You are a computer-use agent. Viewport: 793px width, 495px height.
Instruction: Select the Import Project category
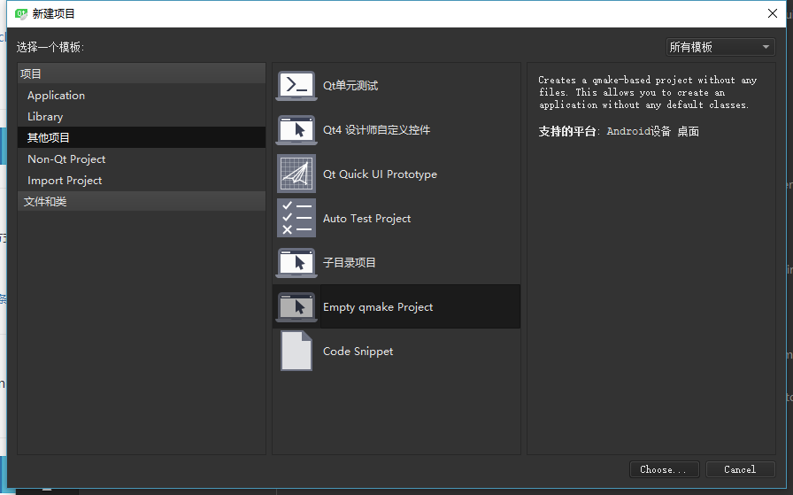(141, 180)
